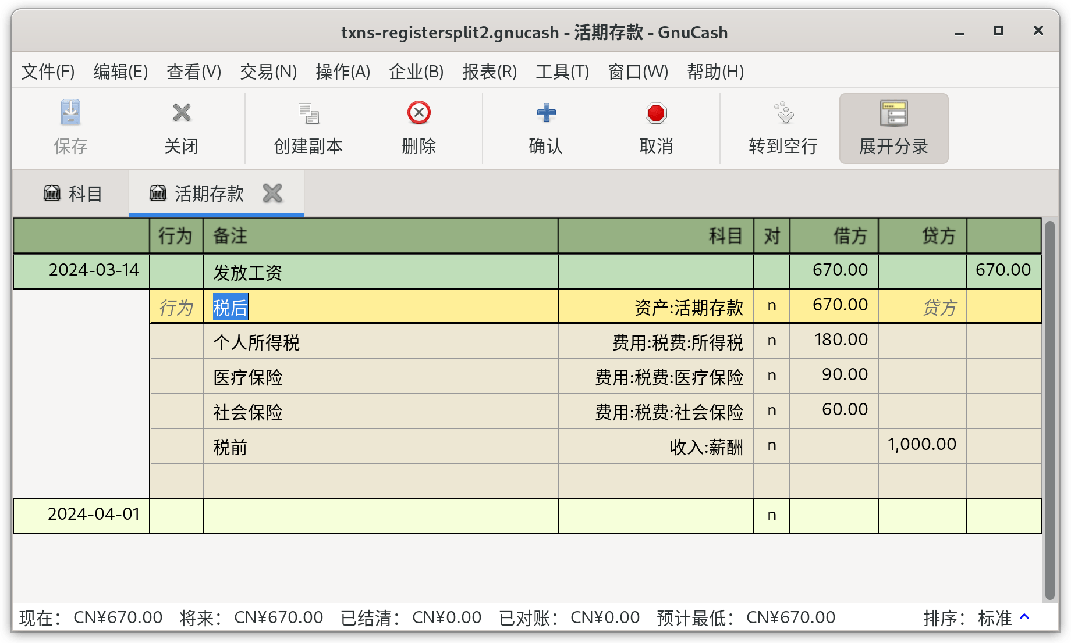The image size is (1071, 643).
Task: Toggle reconcile flag on 个人所得税 row
Action: click(771, 341)
